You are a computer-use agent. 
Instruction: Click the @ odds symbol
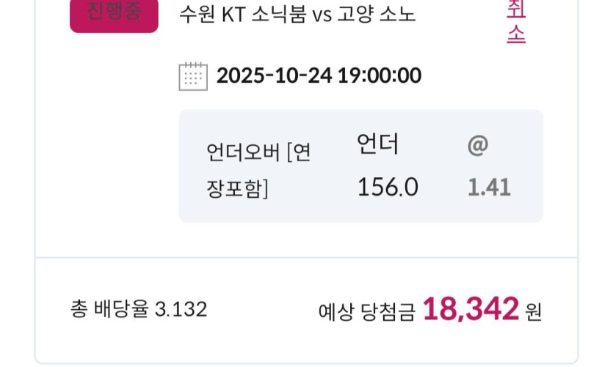(477, 145)
